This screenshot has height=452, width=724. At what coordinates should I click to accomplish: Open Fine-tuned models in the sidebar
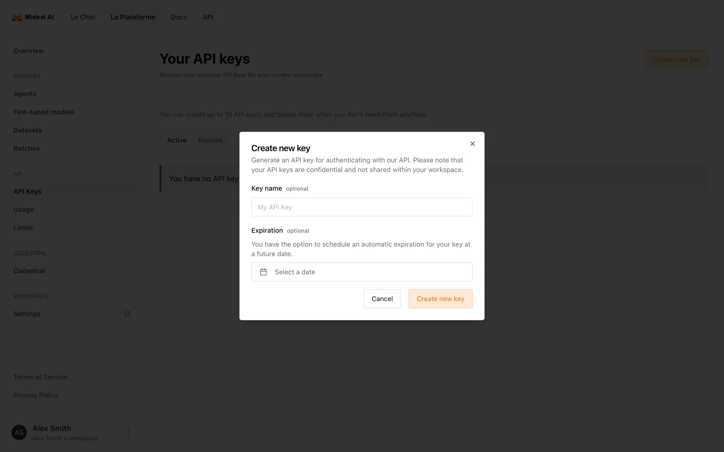[44, 112]
